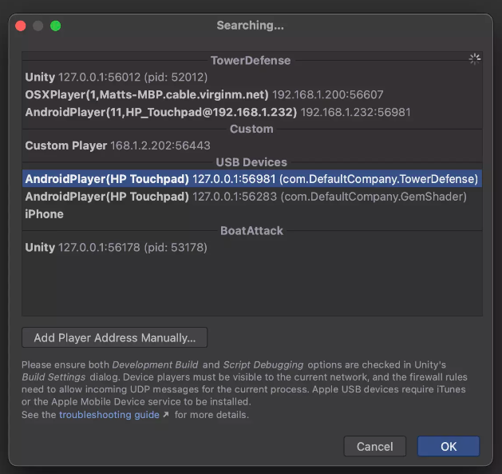Viewport: 502px width, 474px height.
Task: Click the TowerDefense group header
Action: [x=251, y=61]
